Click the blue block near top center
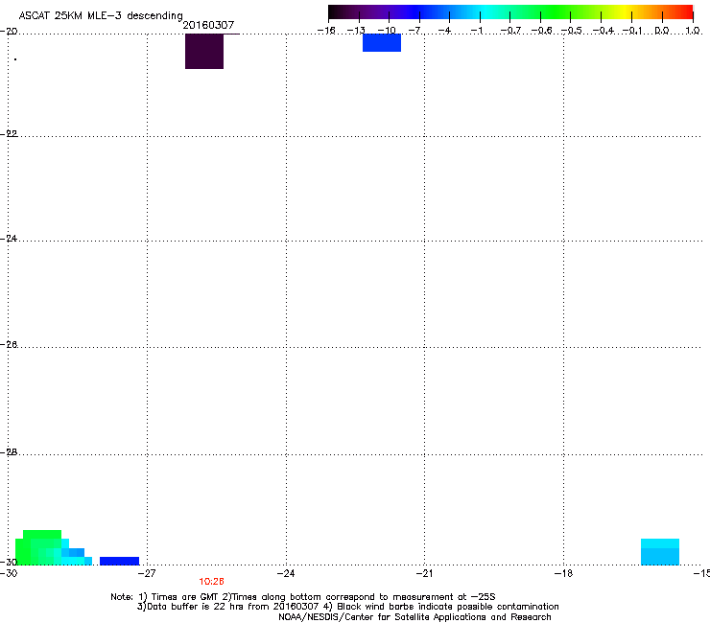The width and height of the screenshot is (710, 623). (x=382, y=42)
